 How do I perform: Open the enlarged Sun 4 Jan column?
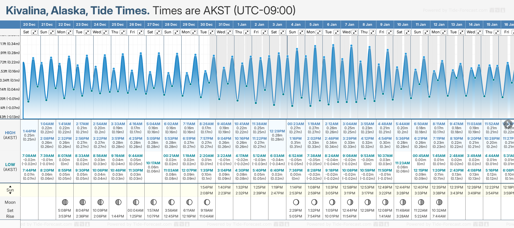click(301, 32)
